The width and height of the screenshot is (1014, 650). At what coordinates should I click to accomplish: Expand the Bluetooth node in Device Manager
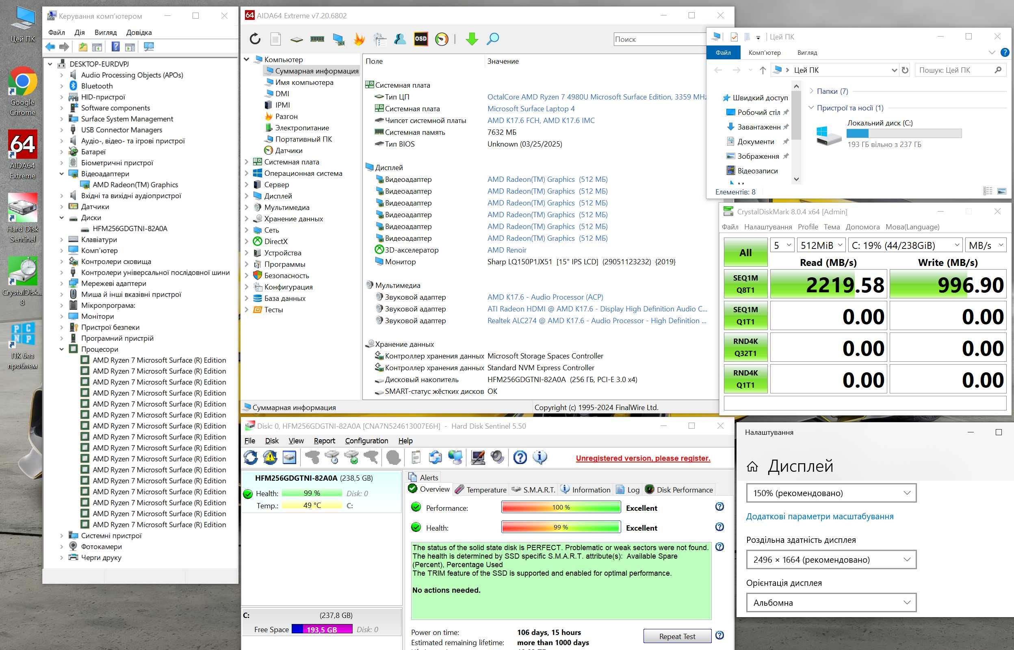tap(62, 86)
